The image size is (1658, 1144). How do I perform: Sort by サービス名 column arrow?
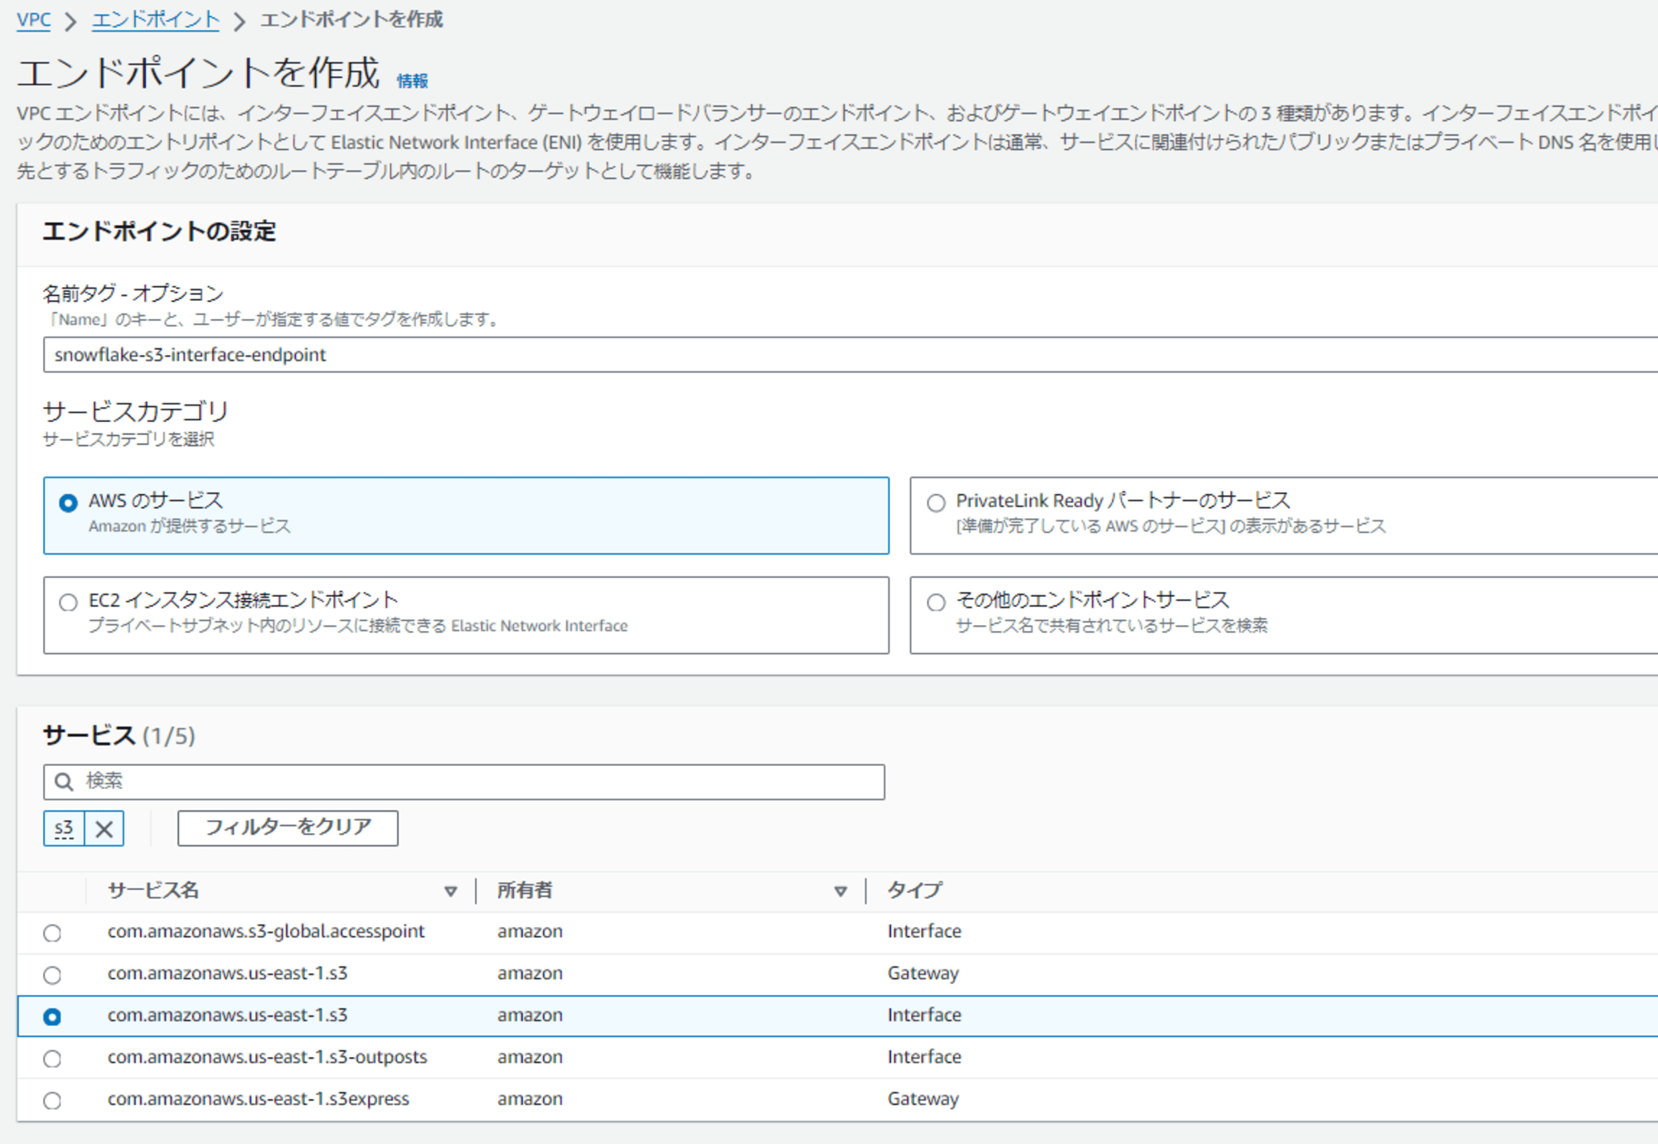click(x=450, y=891)
